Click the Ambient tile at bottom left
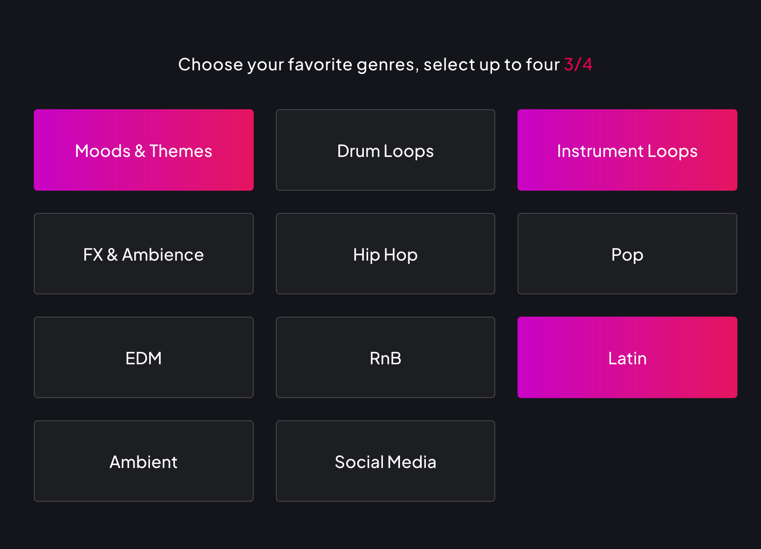The height and width of the screenshot is (549, 761). point(143,461)
